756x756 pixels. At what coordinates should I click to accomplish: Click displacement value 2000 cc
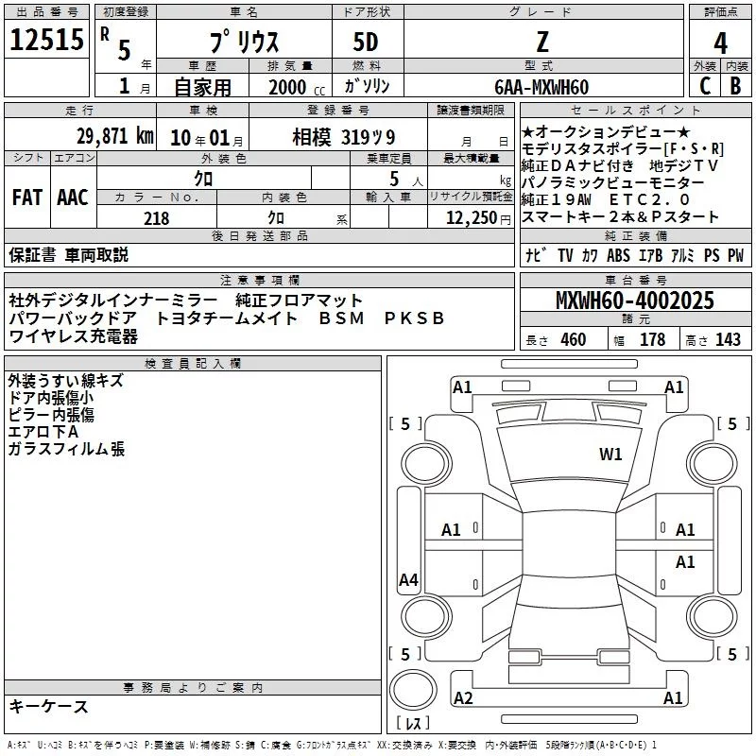coord(297,88)
